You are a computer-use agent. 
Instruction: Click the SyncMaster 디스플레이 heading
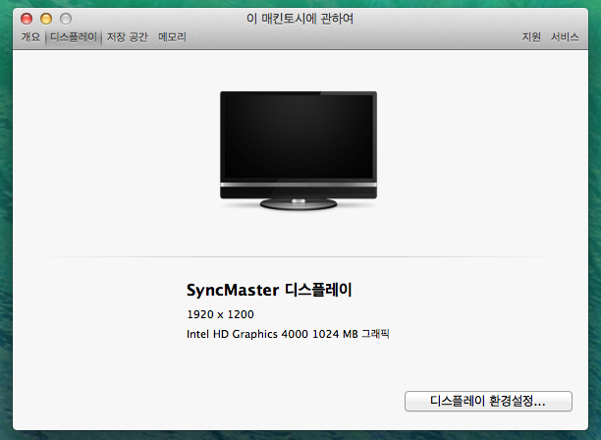pyautogui.click(x=269, y=290)
